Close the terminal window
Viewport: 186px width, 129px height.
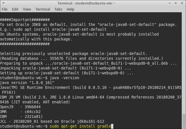point(182,3)
